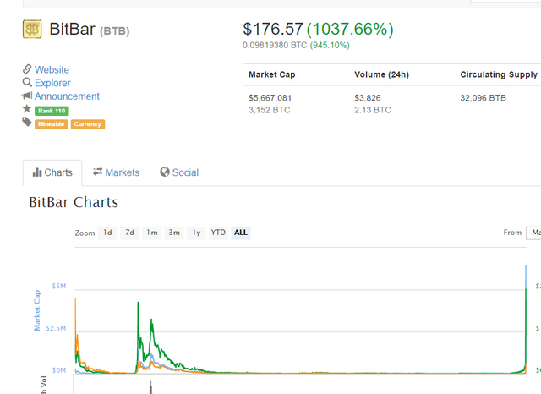The image size is (541, 394).
Task: Click the star icon beside Rank 110
Action: 27,109
